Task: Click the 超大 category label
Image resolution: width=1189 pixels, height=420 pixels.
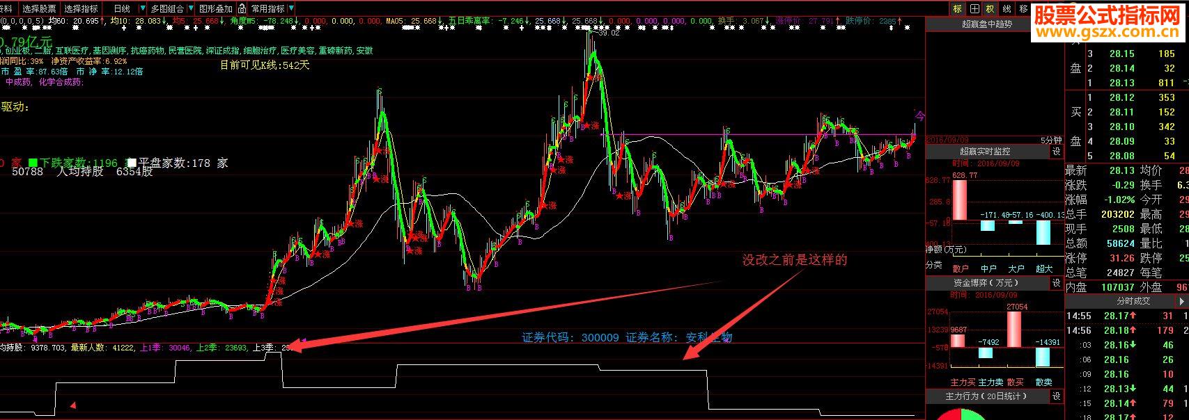Action: click(1044, 268)
